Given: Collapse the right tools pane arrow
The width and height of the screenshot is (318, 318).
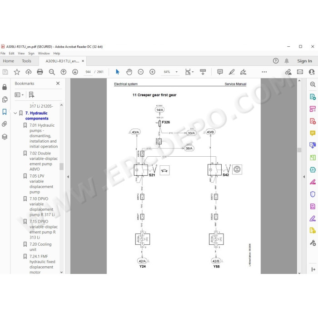Looking at the screenshot, I should 304,177.
